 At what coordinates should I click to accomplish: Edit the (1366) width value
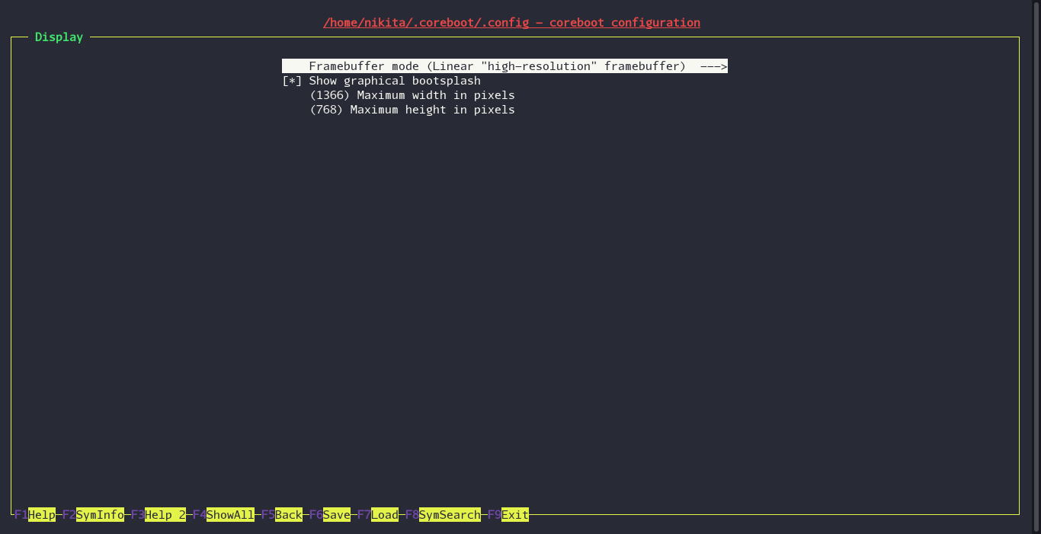[329, 95]
